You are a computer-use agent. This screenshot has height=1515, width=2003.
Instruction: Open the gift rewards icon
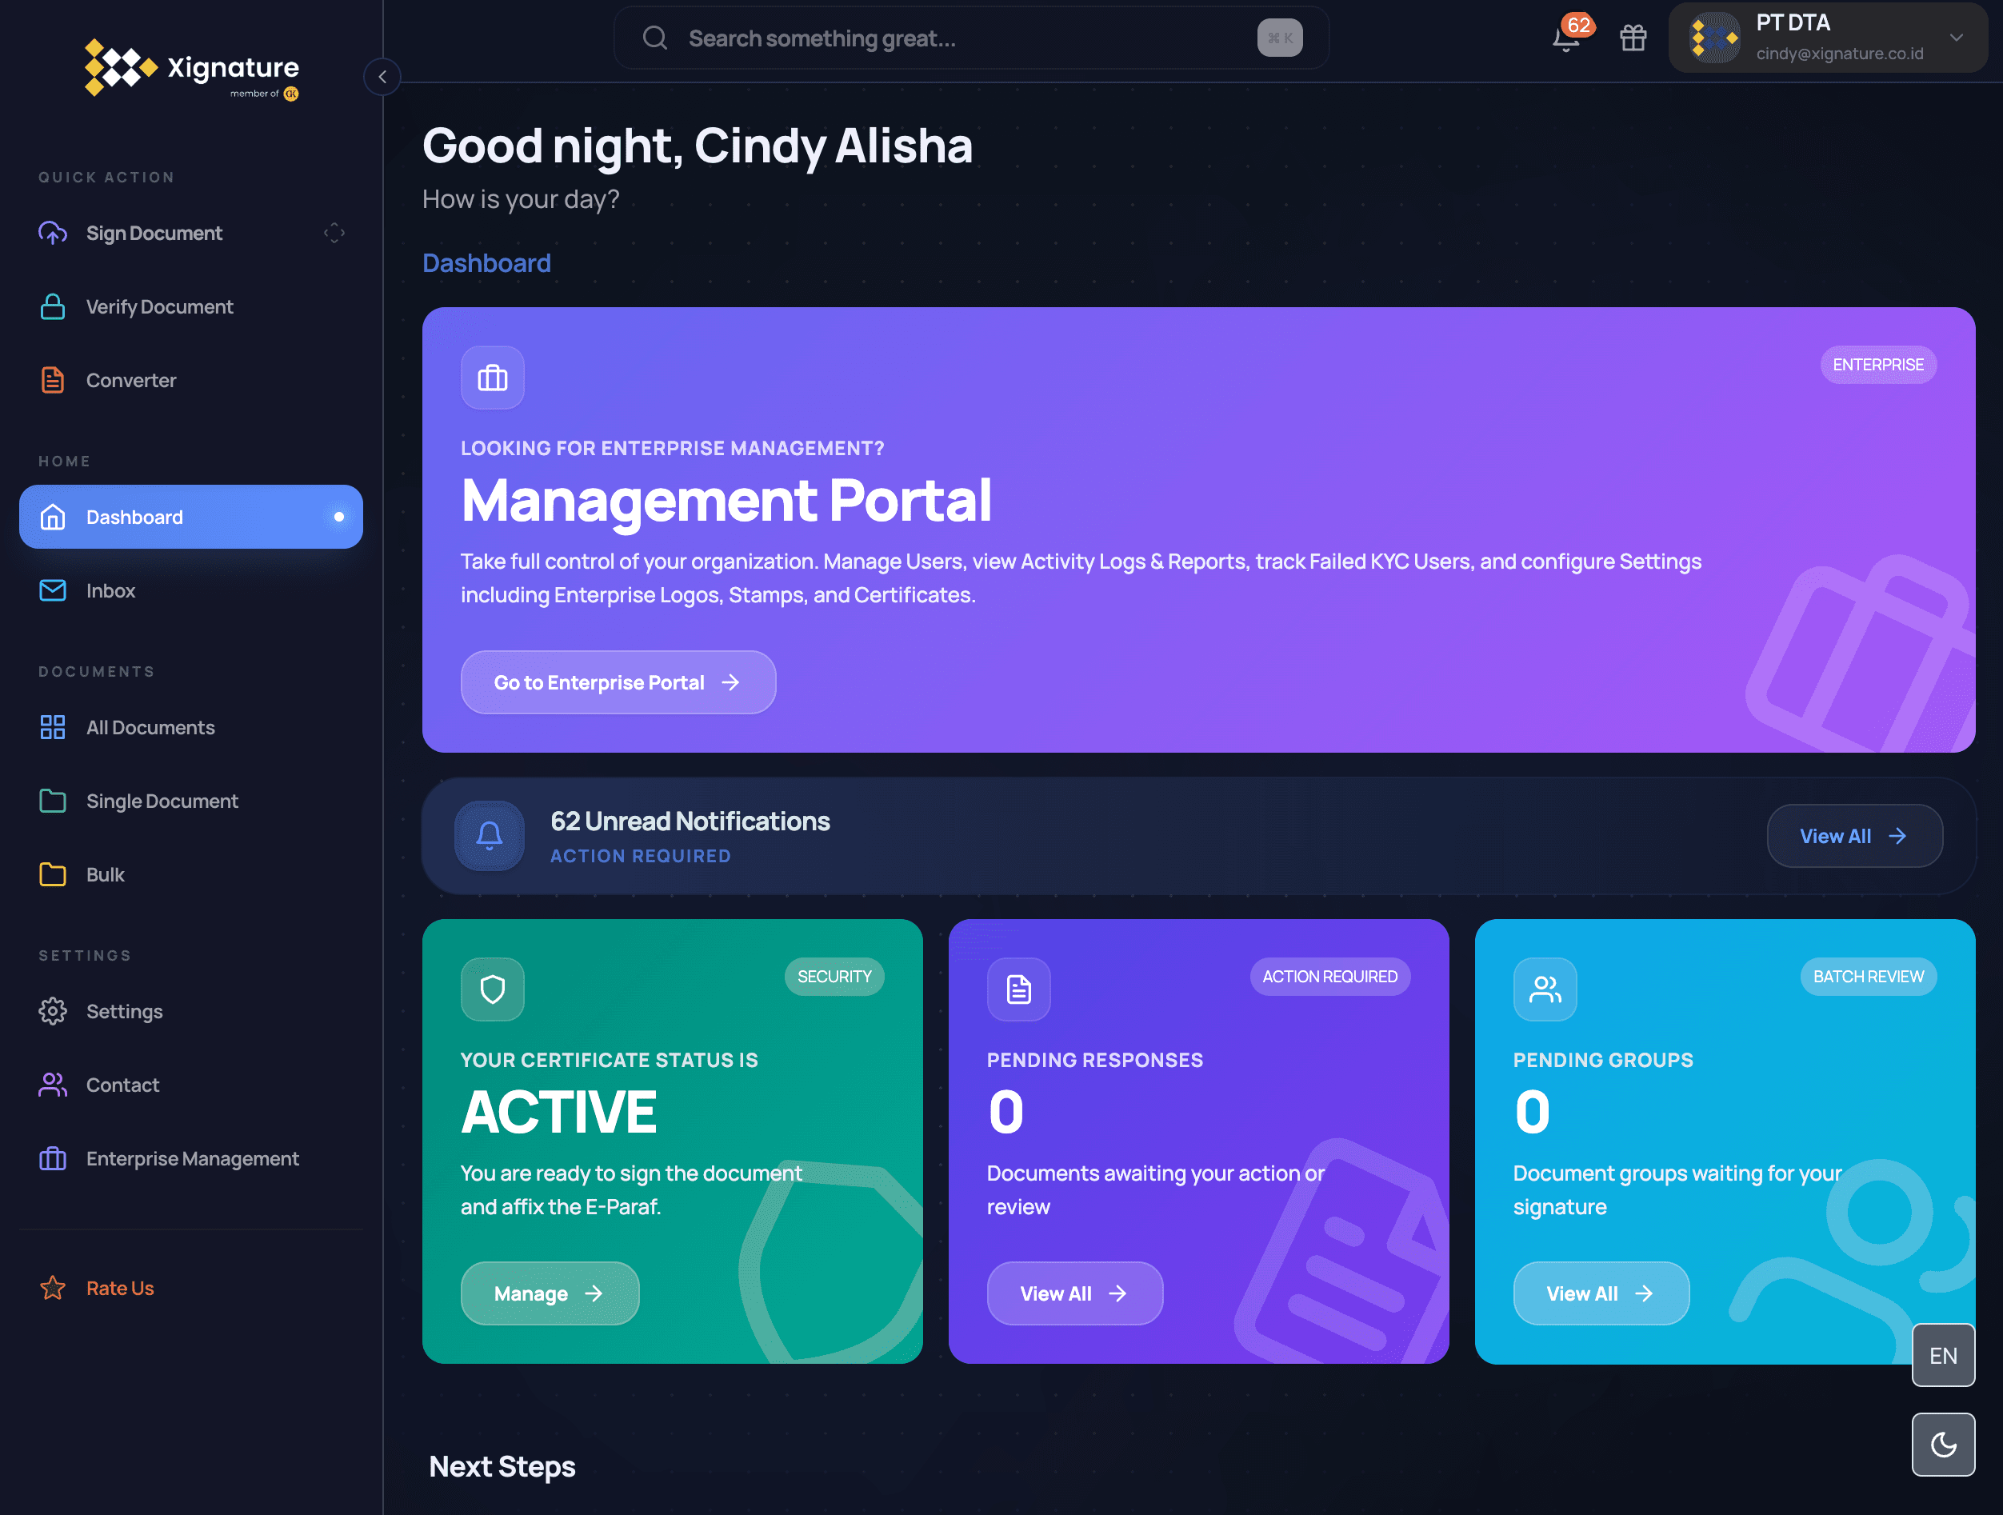pos(1633,38)
